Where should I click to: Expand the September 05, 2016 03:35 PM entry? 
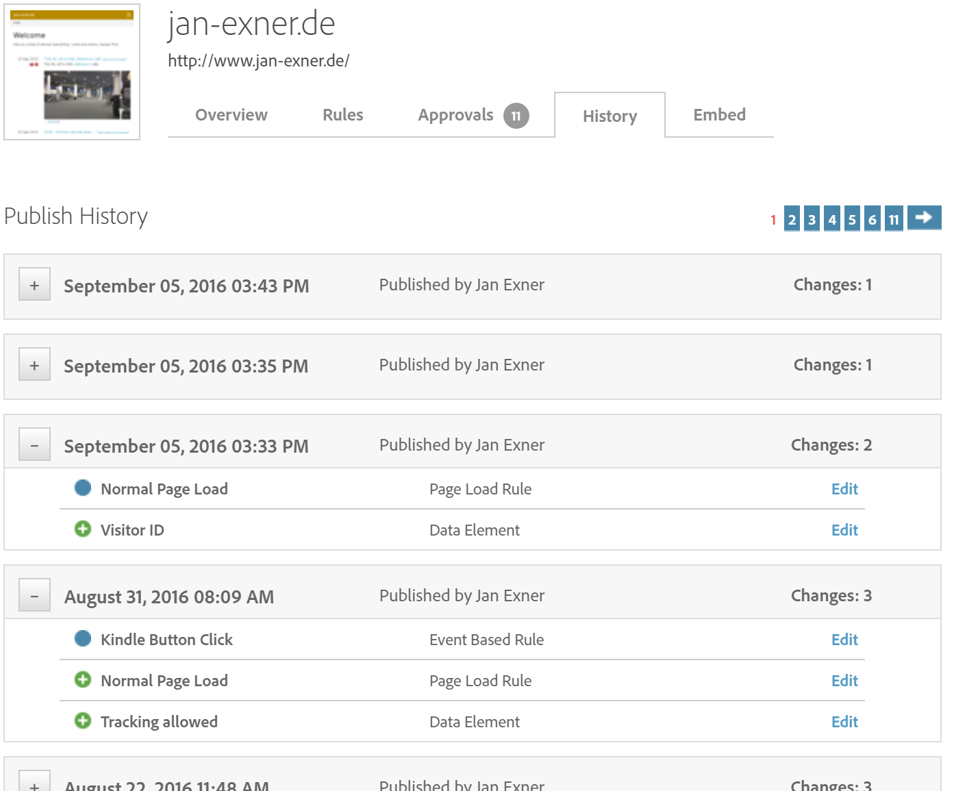(x=34, y=366)
